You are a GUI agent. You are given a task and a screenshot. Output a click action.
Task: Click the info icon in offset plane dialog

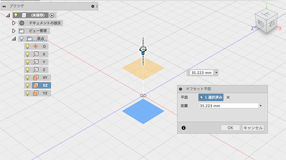184,128
